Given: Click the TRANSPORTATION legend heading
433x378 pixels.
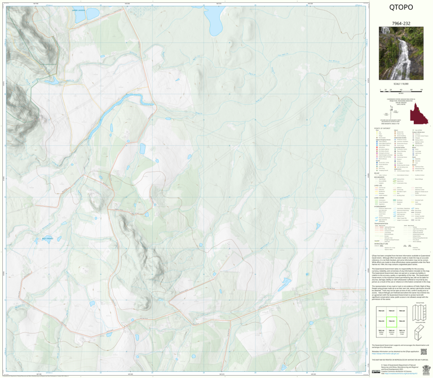Looking at the screenshot, I should 381,224.
